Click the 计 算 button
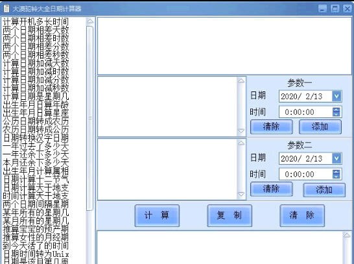This screenshot has width=354, height=264. click(157, 215)
